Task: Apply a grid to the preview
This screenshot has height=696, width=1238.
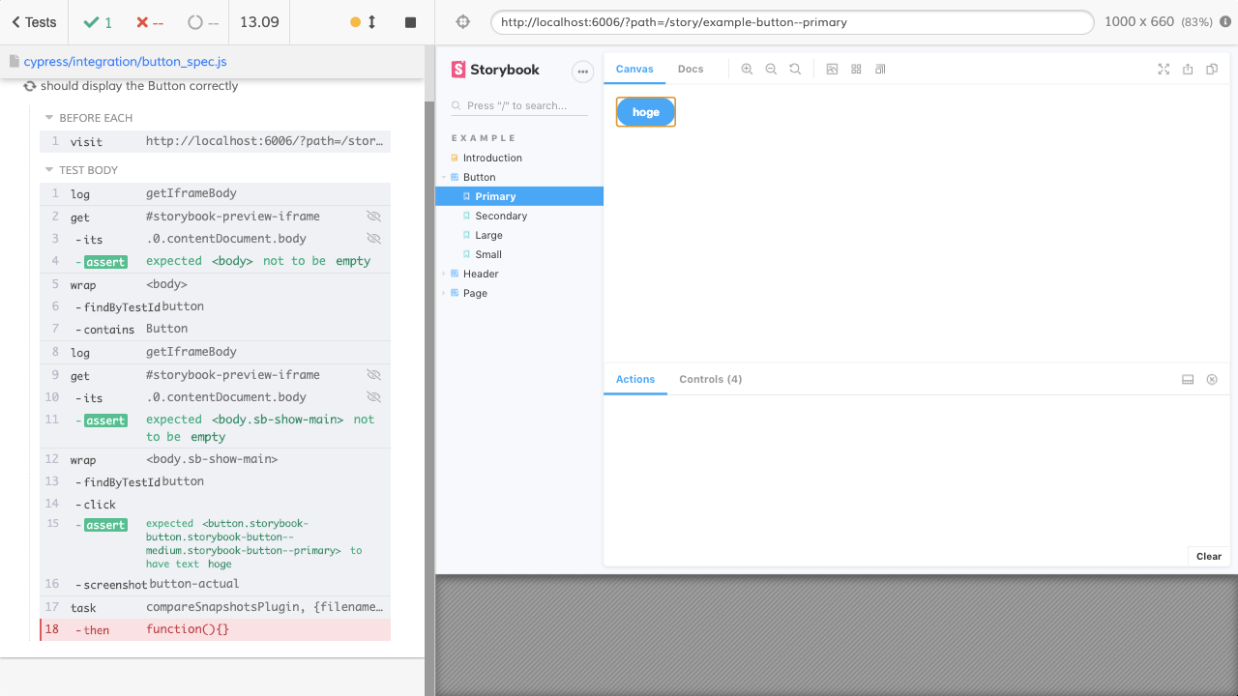Action: point(856,69)
